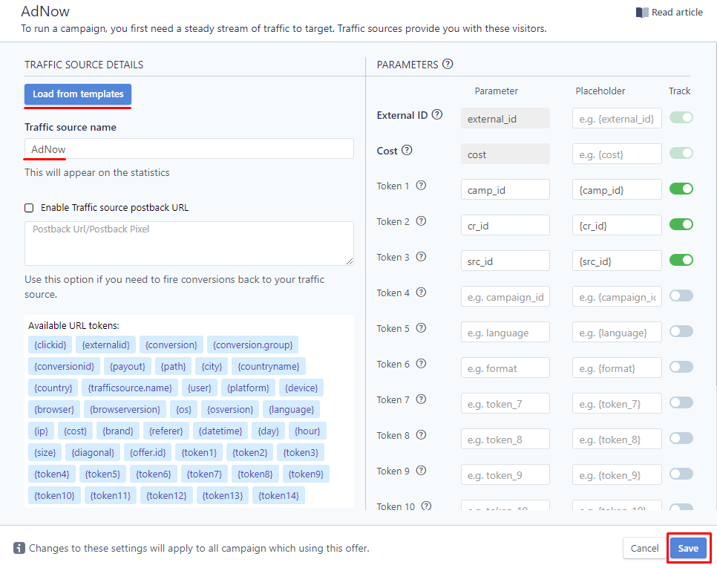Screen dimensions: 717x568
Task: Insert the {externalid} URL token
Action: coord(105,345)
